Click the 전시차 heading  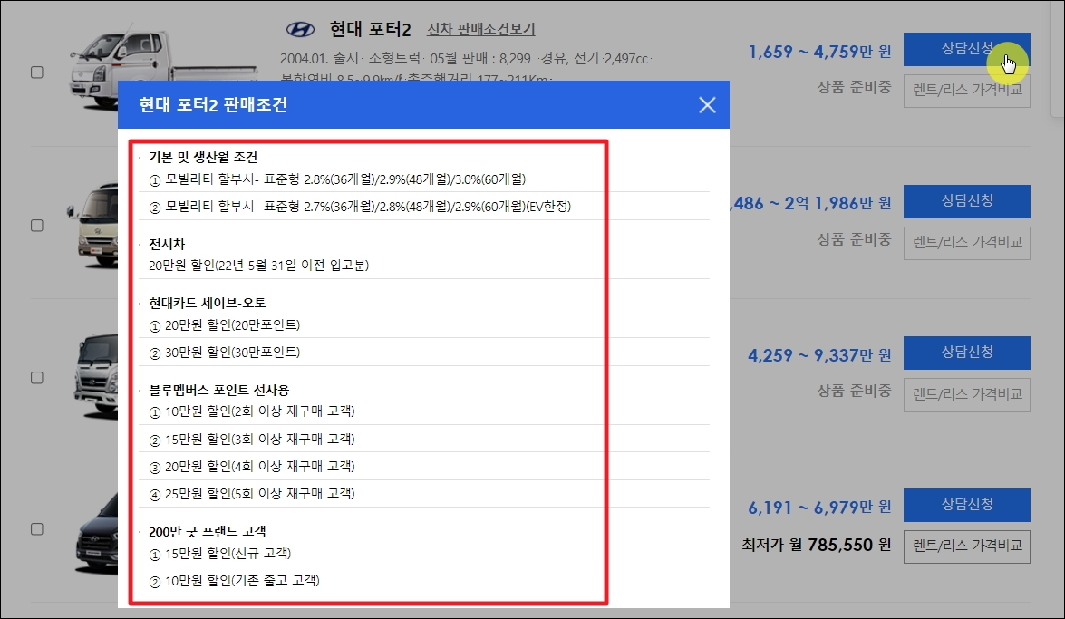coord(167,244)
